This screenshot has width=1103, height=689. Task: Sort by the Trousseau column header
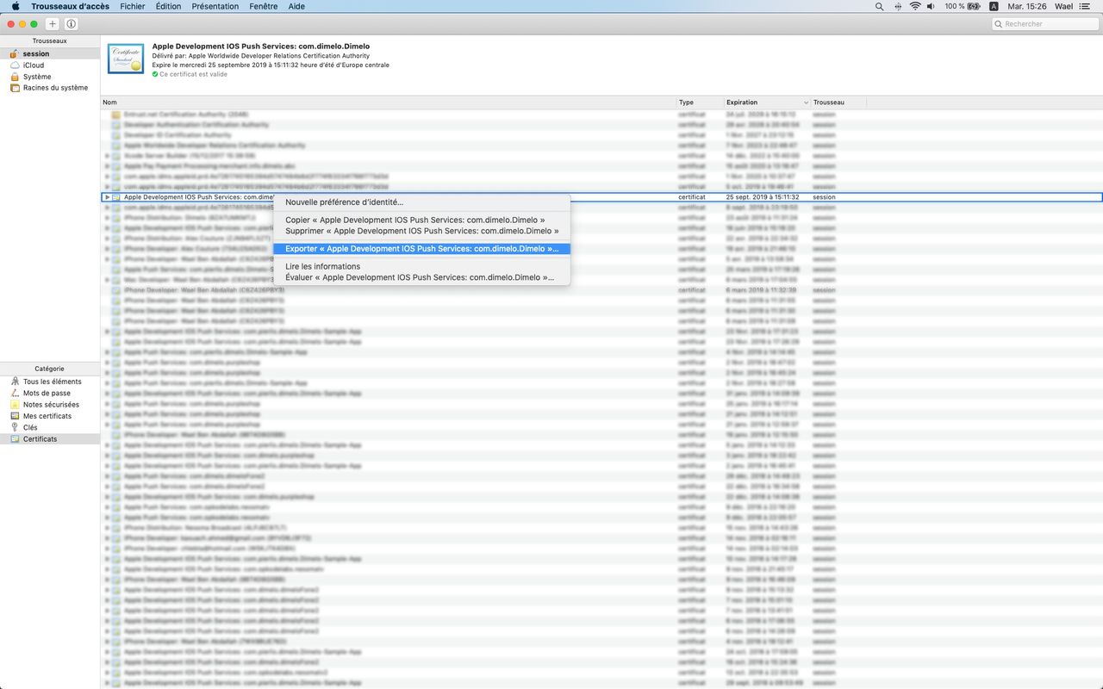(x=838, y=102)
